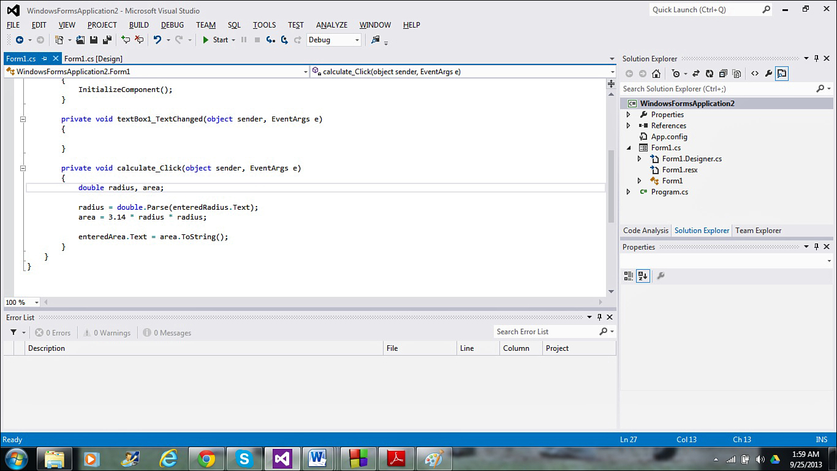Click the Comment Out selected lines icon
The width and height of the screenshot is (837, 471).
point(126,40)
